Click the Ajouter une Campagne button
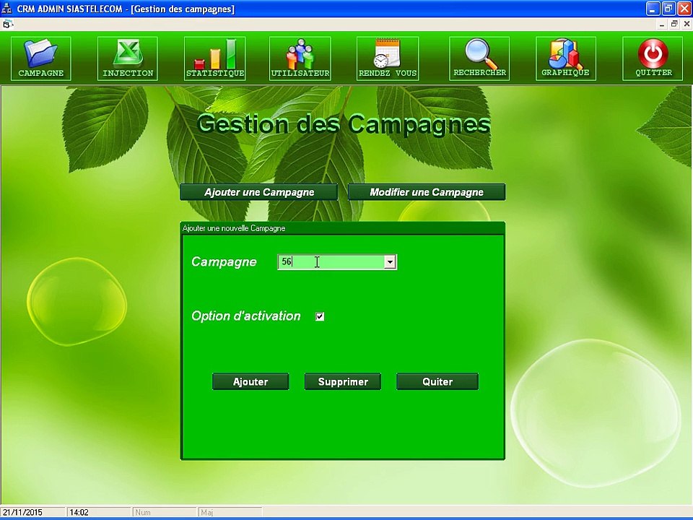Viewport: 693px width, 520px height. [259, 192]
